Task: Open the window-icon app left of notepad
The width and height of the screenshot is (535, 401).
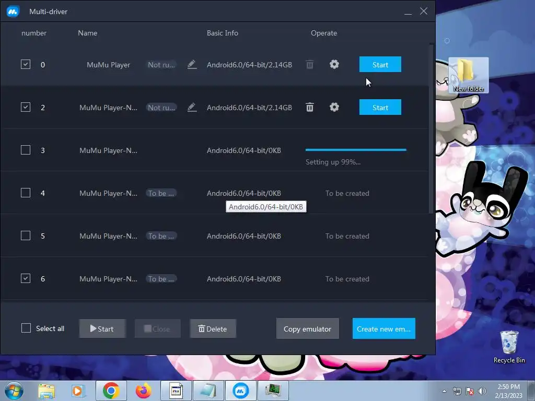Action: click(176, 391)
